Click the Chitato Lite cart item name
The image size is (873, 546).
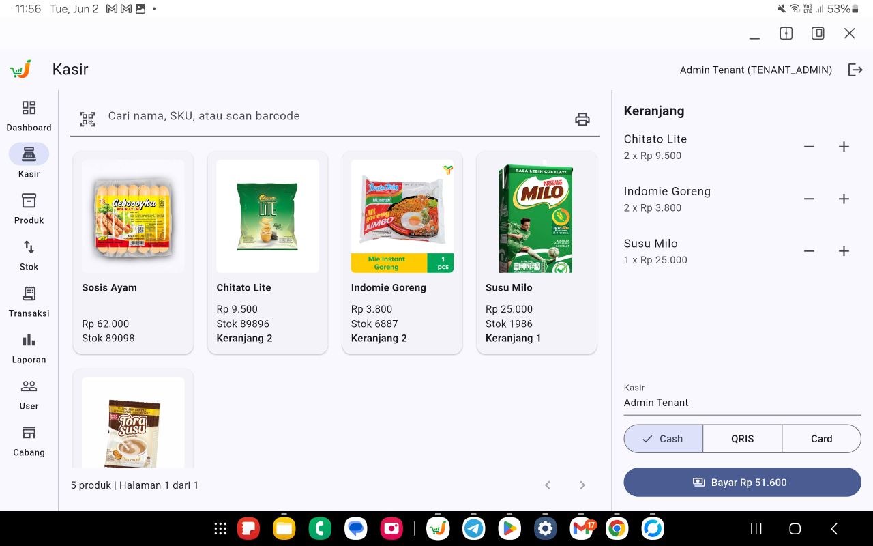tap(655, 139)
